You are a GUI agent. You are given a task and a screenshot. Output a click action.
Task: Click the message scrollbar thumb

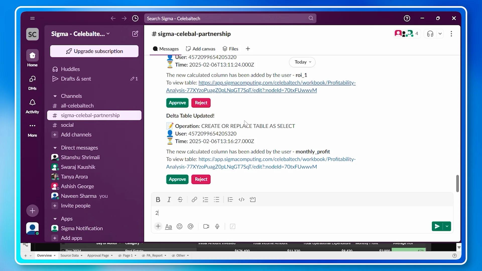click(x=457, y=183)
